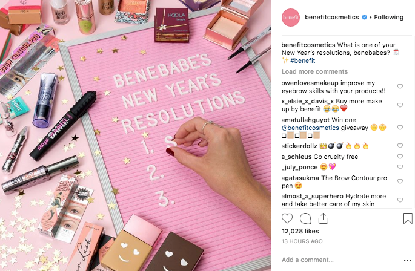The height and width of the screenshot is (271, 415).
Task: Open the #benefit hashtag link
Action: (302, 60)
